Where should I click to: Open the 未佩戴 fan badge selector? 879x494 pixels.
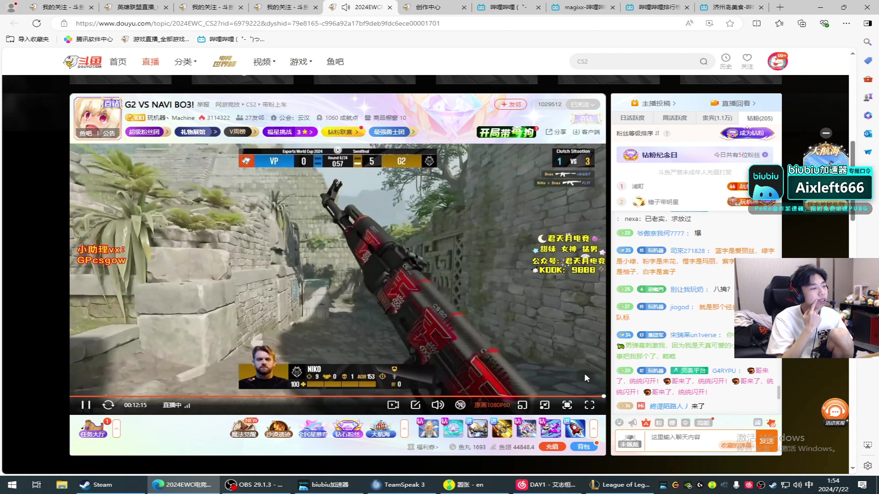coord(629,440)
